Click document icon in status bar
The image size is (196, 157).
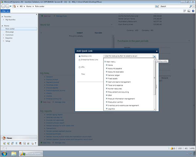4,148
